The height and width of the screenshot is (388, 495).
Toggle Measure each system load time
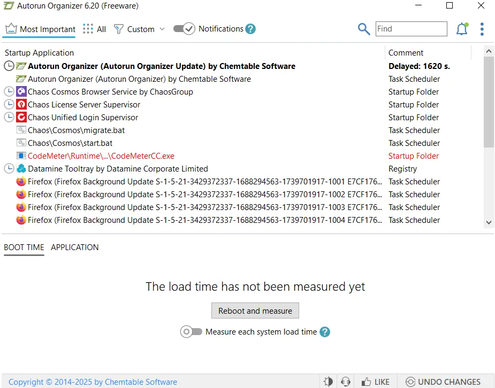pos(191,332)
